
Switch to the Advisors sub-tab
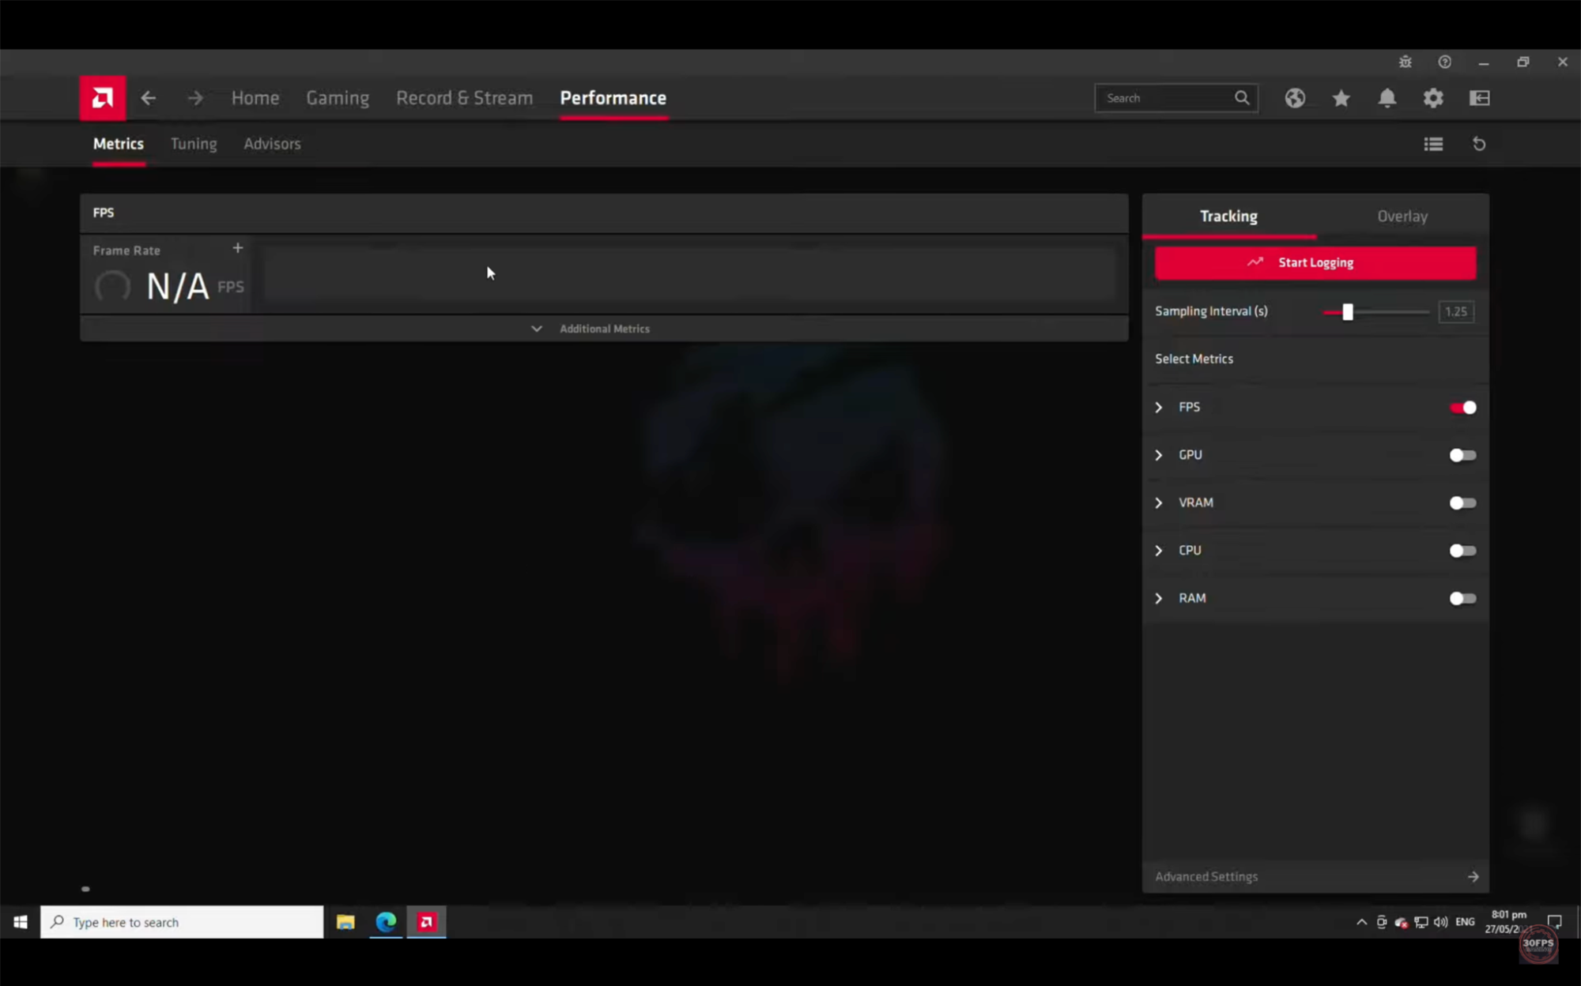coord(272,144)
